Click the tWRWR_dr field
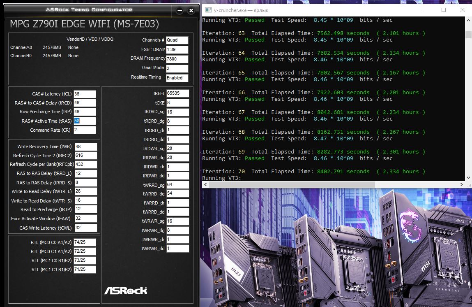 177,240
